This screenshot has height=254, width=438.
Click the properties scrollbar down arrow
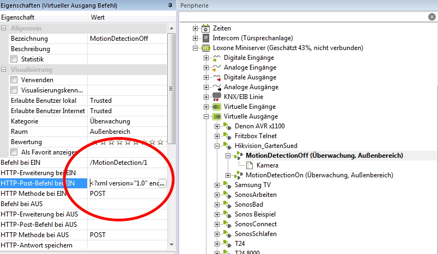coord(172,245)
